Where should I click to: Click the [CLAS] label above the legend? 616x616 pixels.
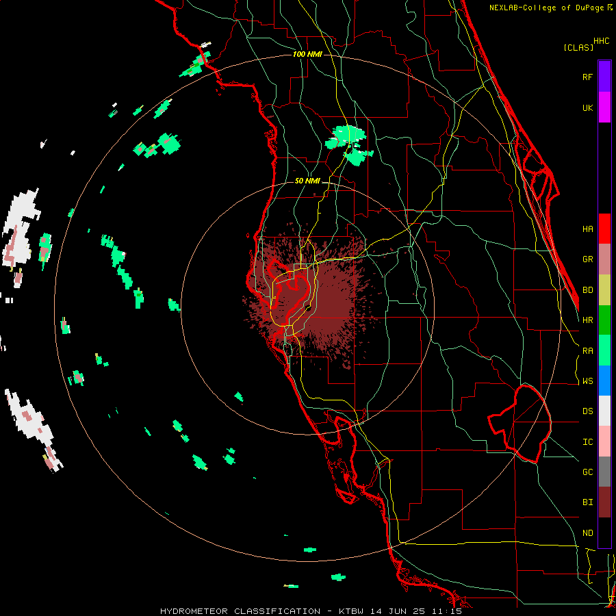578,47
